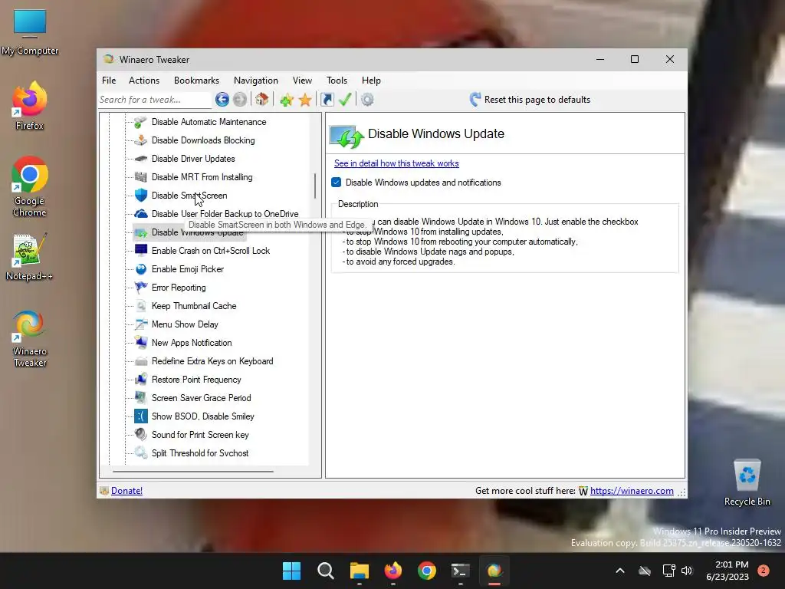Click the Disable MRT From Installing icon
The image size is (785, 589).
pyautogui.click(x=141, y=177)
